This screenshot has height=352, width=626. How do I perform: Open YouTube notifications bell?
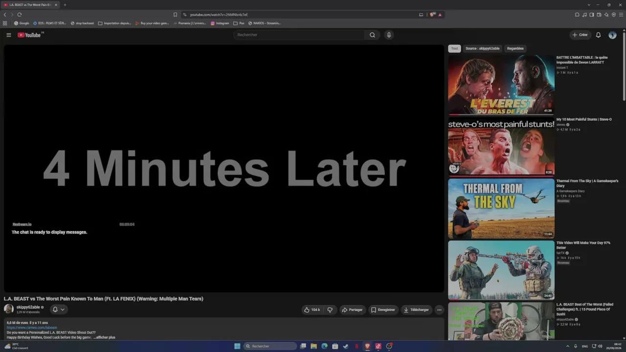point(598,35)
